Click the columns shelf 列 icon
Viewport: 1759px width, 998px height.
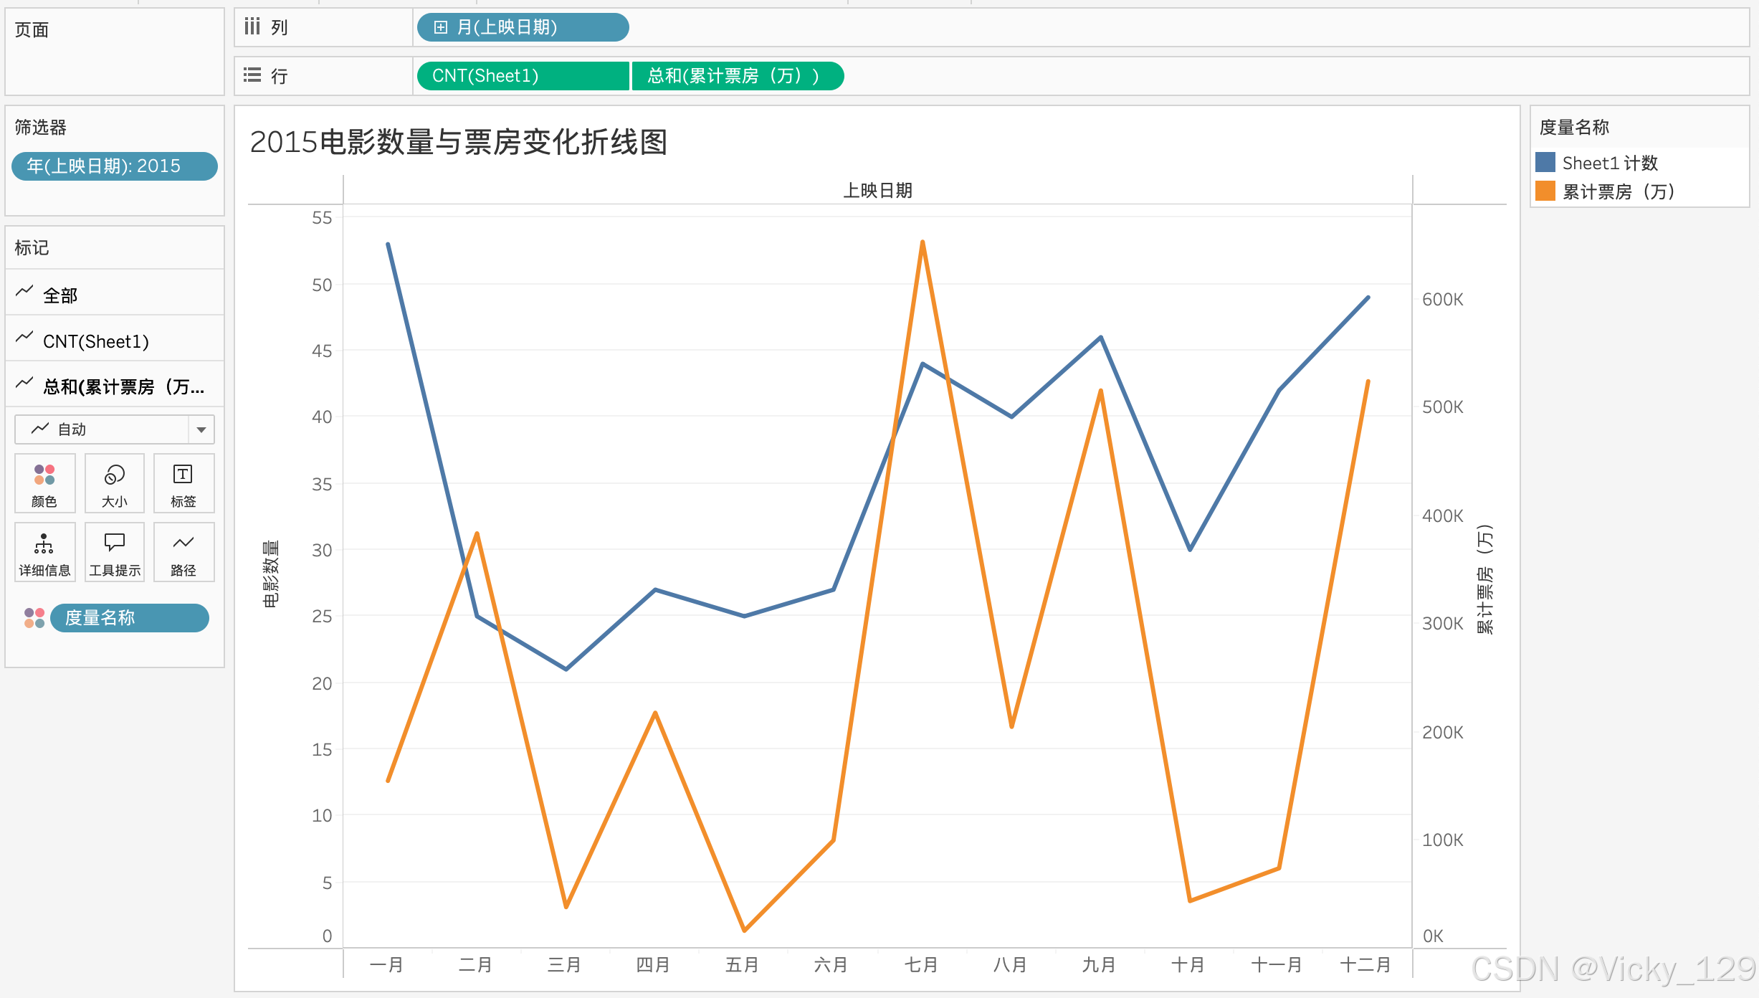pos(252,27)
